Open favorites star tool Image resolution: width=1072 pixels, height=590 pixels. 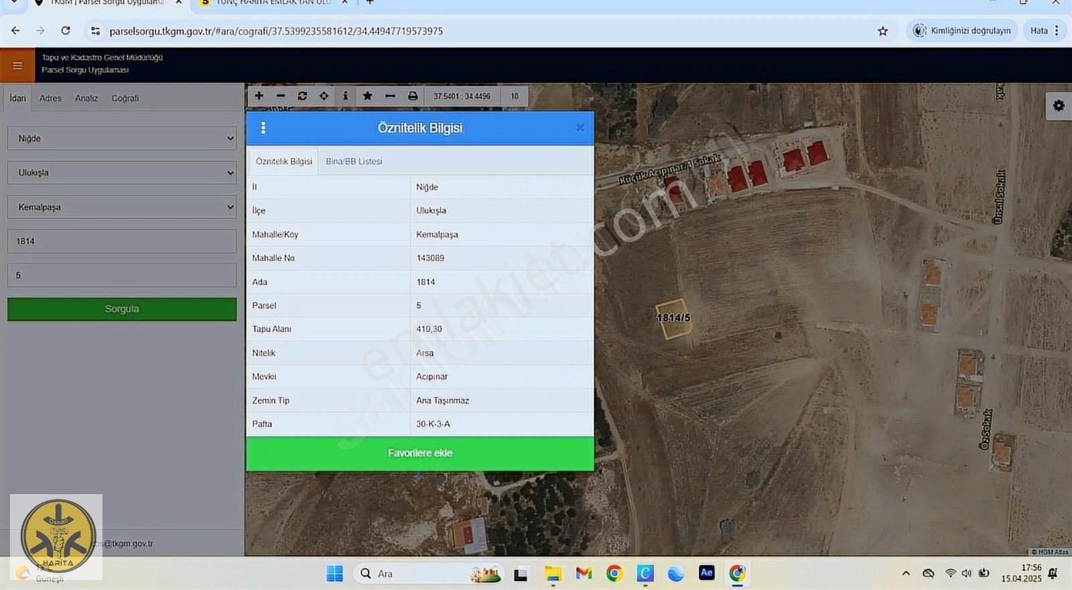click(x=367, y=96)
